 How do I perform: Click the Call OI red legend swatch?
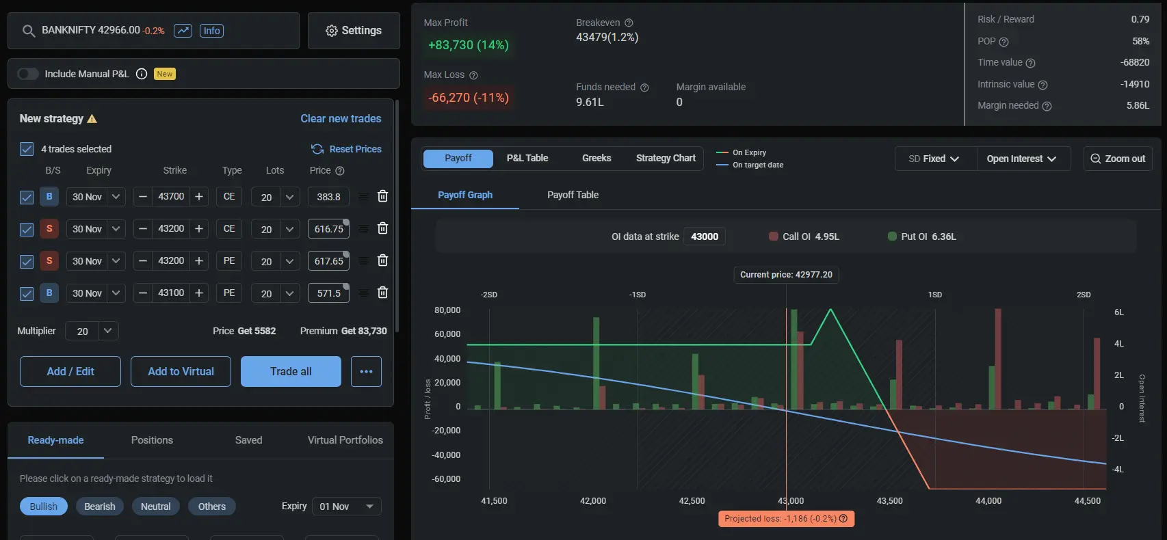(x=774, y=237)
